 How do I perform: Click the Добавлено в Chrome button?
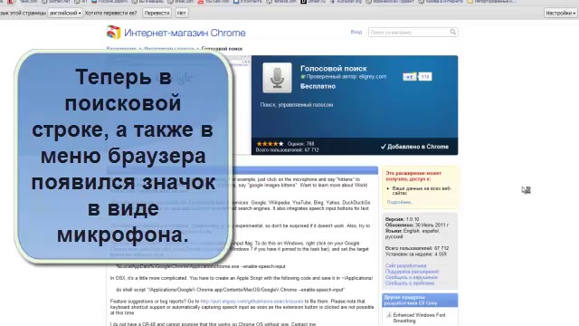pos(414,147)
